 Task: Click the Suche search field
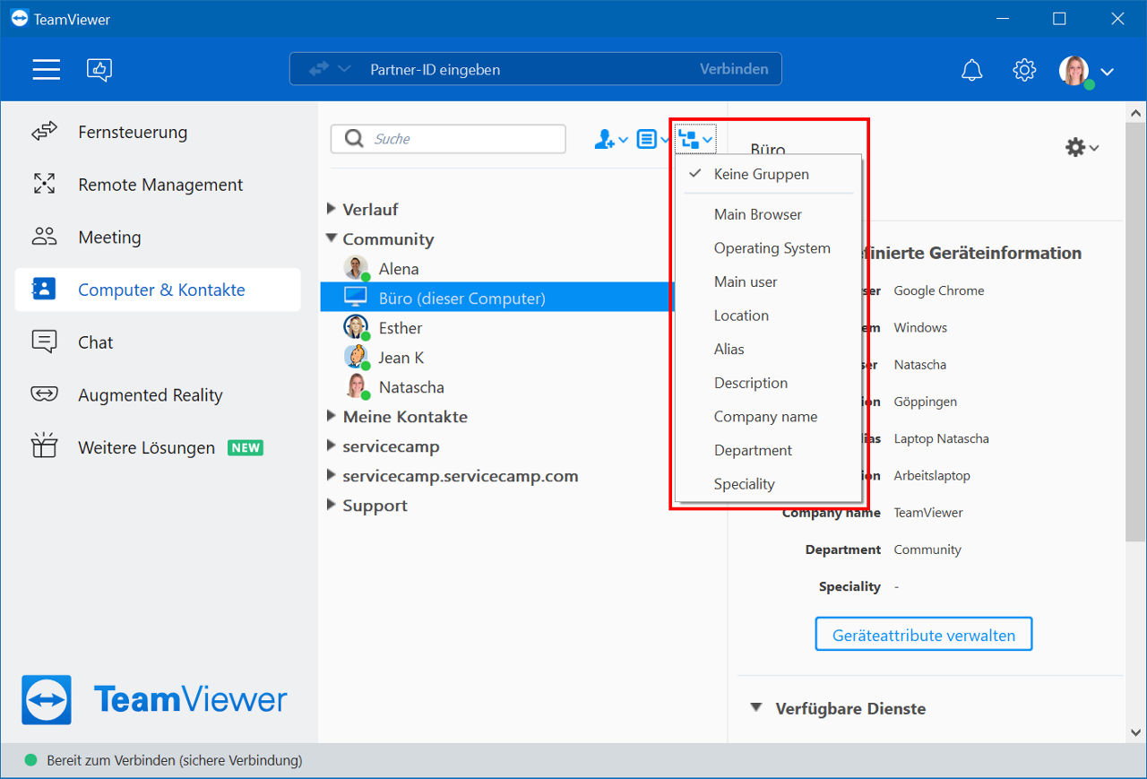click(448, 139)
